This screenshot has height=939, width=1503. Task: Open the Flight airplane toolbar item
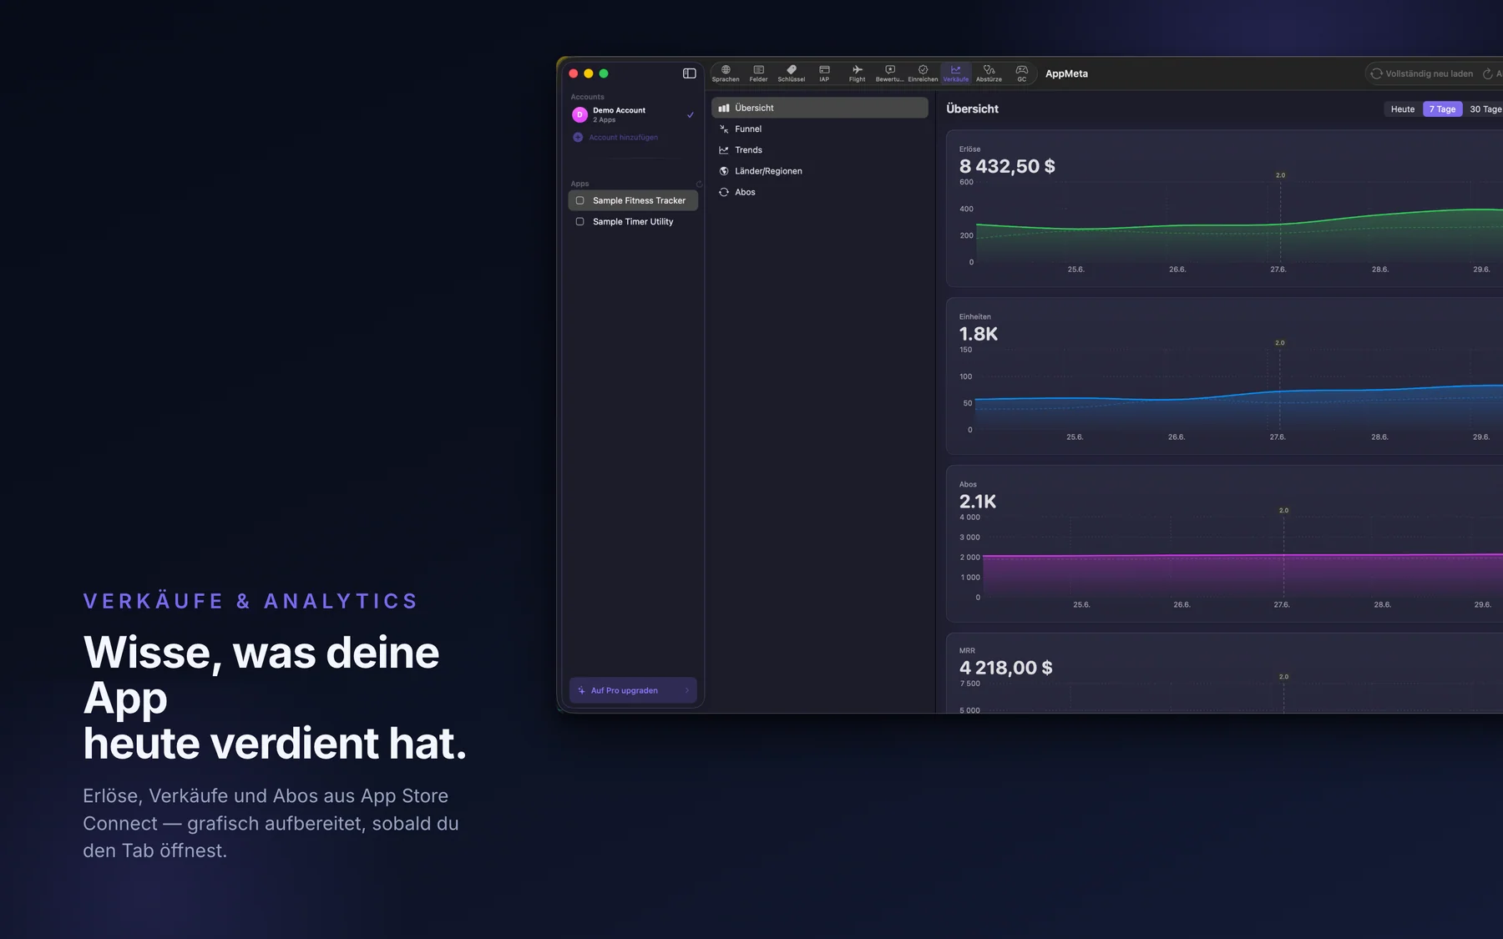tap(857, 73)
